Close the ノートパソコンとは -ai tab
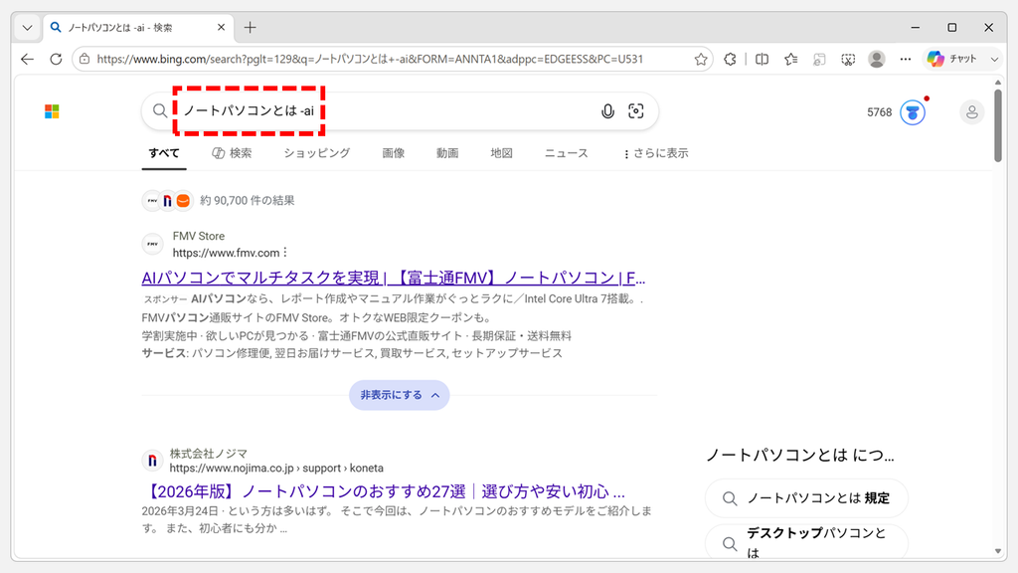 coord(221,27)
